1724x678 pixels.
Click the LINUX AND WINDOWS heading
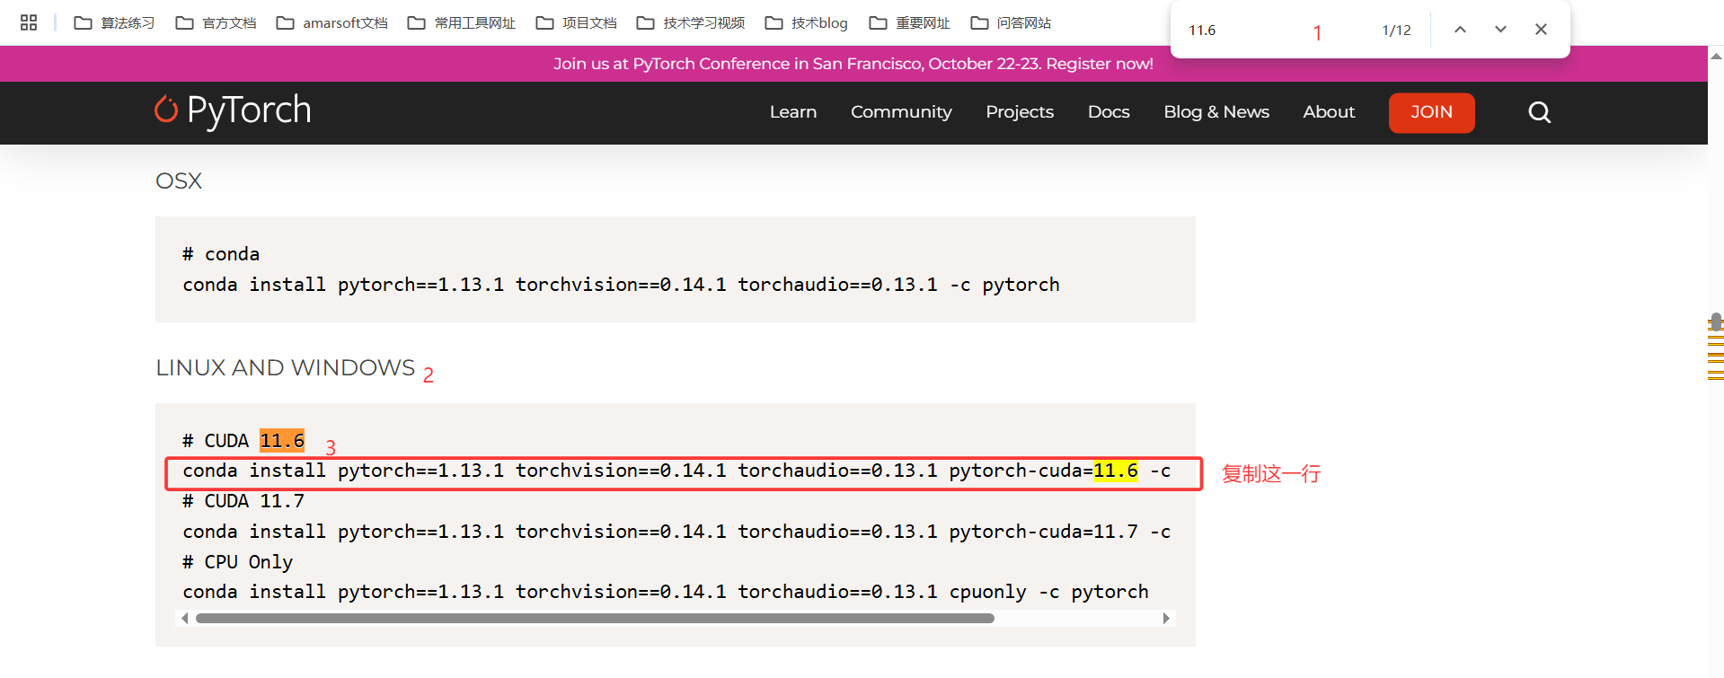coord(285,367)
